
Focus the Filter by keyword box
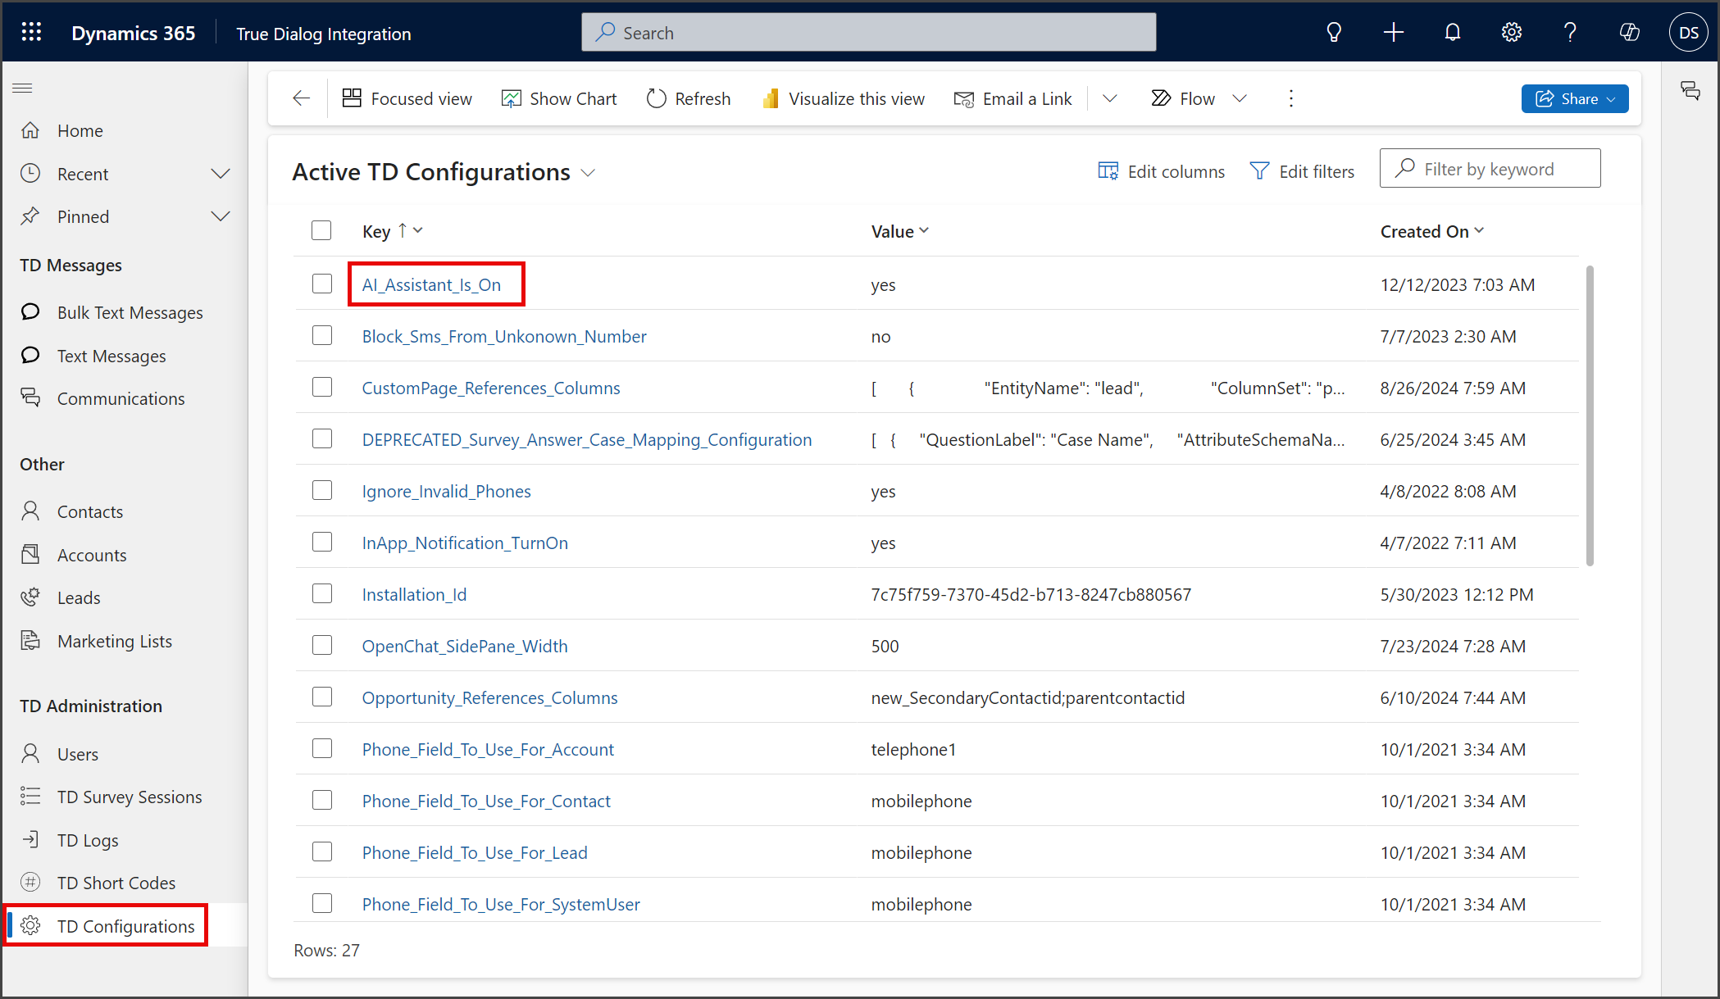pos(1490,168)
